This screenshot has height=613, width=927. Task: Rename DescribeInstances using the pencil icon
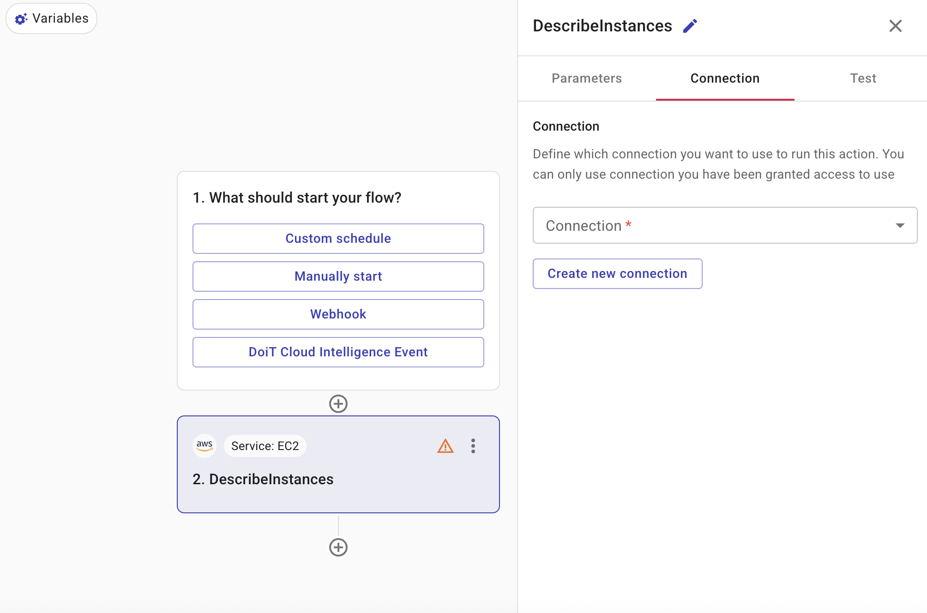(690, 25)
